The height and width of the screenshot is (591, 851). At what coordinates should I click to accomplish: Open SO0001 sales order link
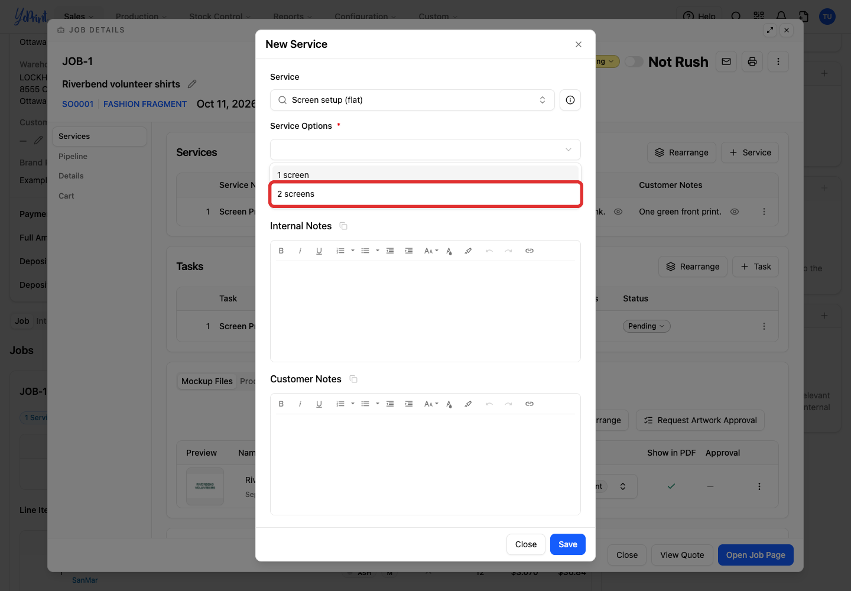(x=78, y=104)
